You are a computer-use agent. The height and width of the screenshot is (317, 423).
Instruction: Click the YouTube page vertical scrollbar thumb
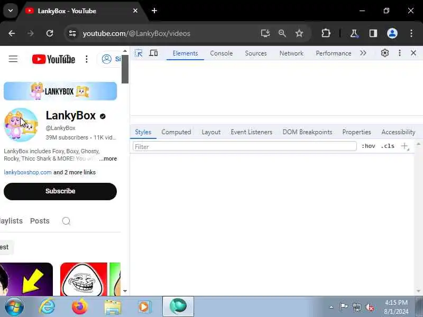[125, 69]
